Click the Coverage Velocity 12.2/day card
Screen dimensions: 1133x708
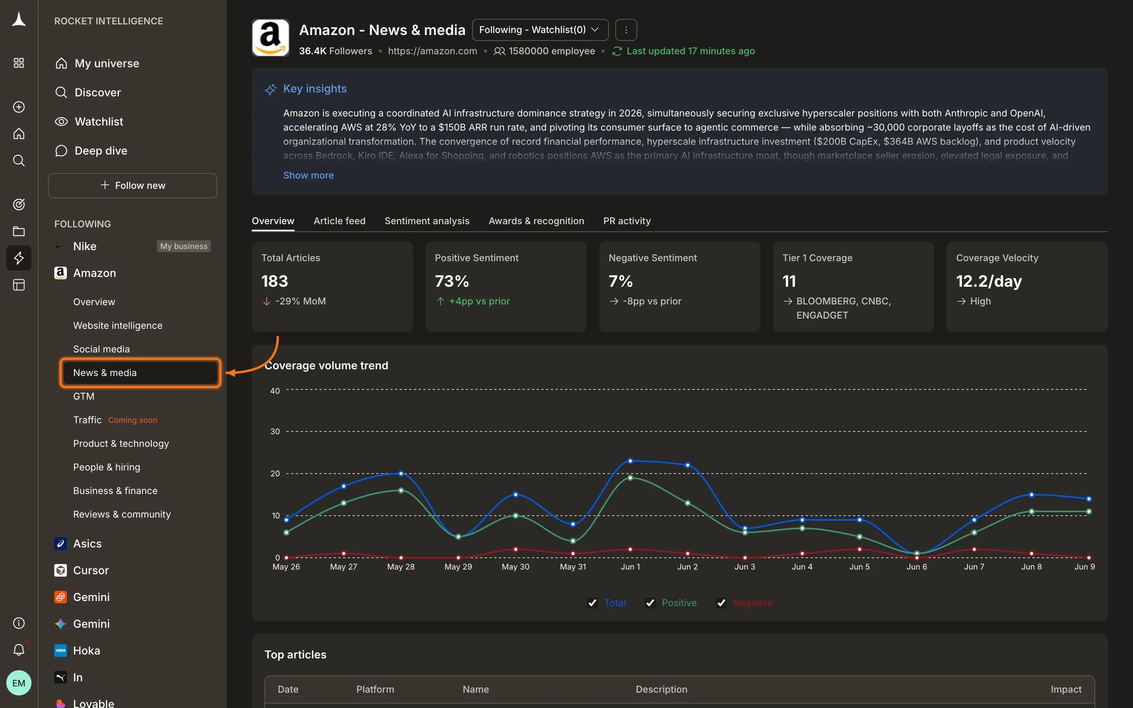pos(1027,287)
